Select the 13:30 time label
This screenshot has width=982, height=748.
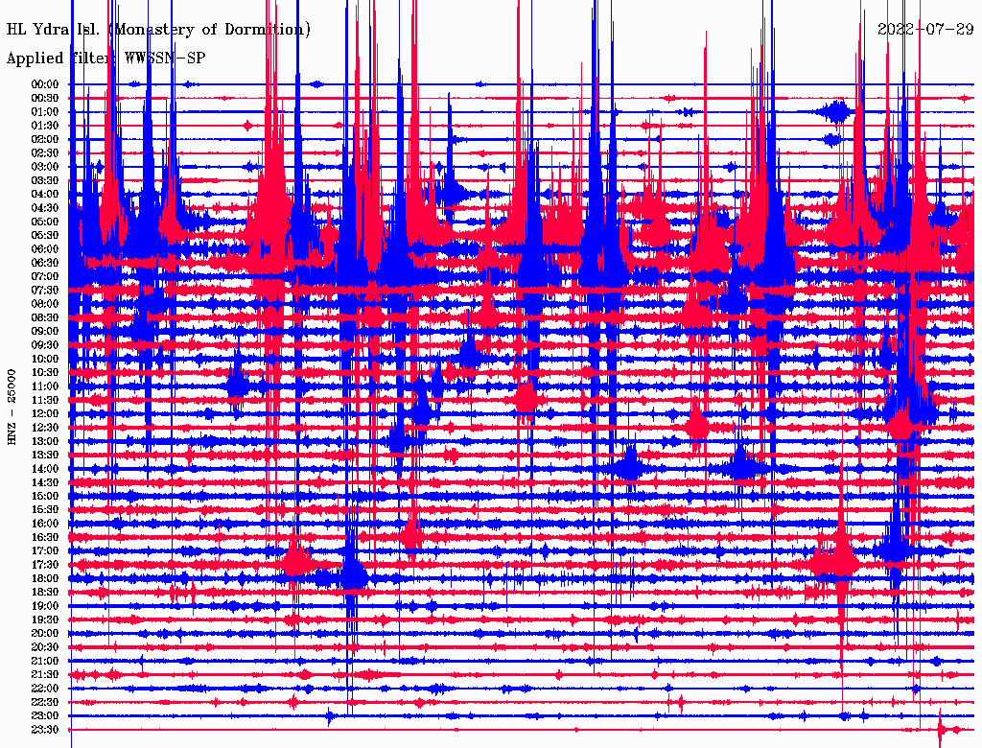coord(44,456)
